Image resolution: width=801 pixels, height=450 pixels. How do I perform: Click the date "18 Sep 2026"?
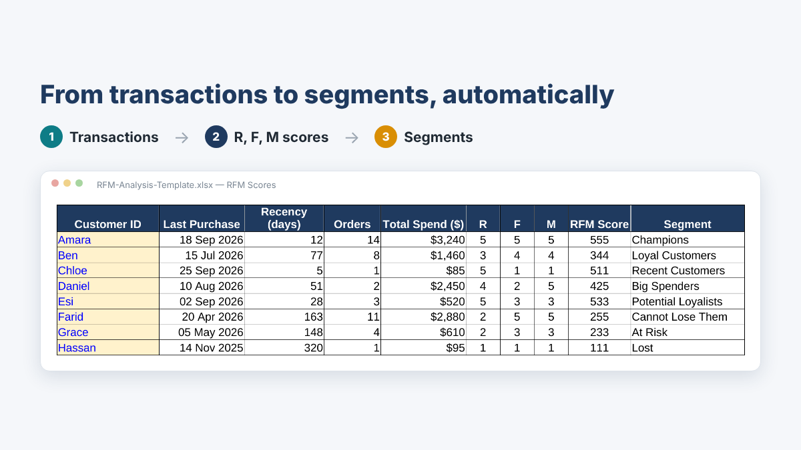[x=211, y=240]
